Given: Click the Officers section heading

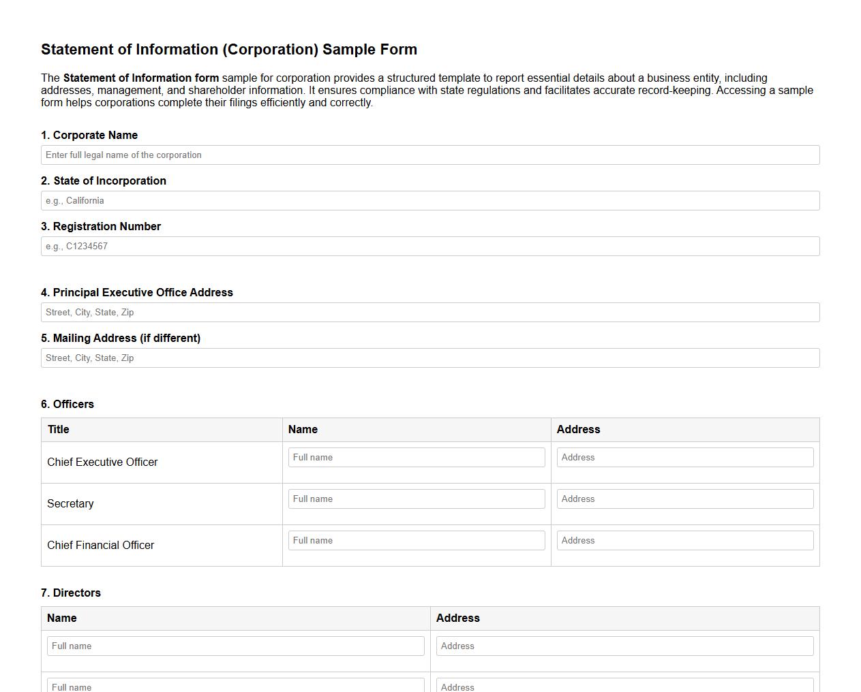Looking at the screenshot, I should (x=67, y=404).
